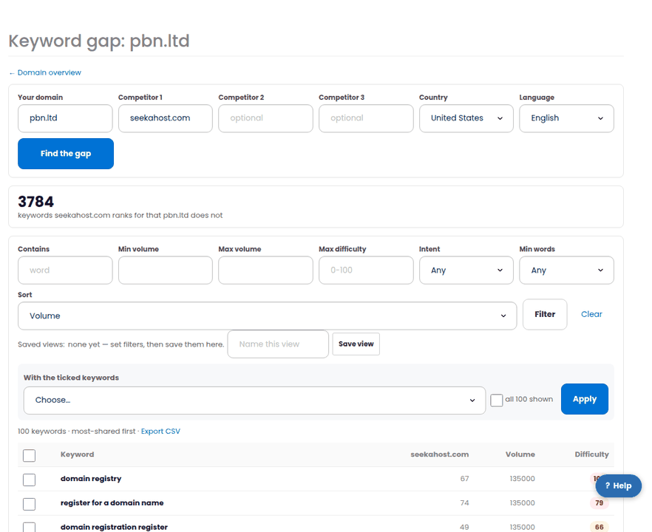The width and height of the screenshot is (652, 532).
Task: Go back via Domain overview link
Action: point(45,72)
